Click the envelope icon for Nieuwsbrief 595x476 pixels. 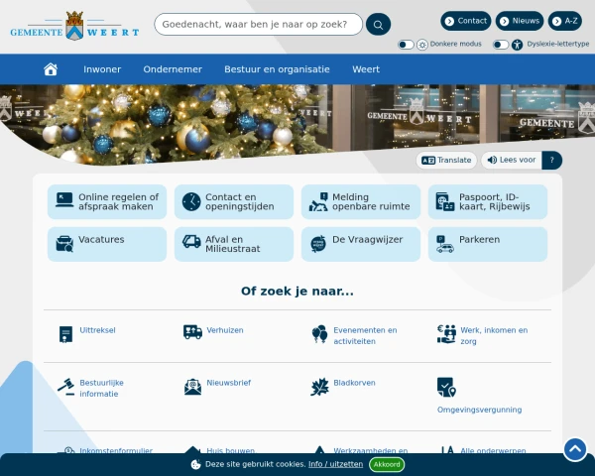[192, 387]
